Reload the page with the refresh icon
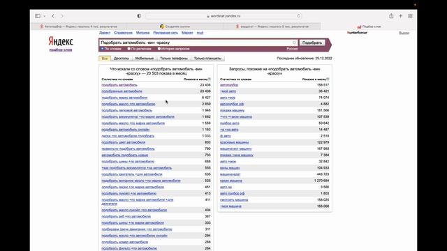 tap(298, 16)
